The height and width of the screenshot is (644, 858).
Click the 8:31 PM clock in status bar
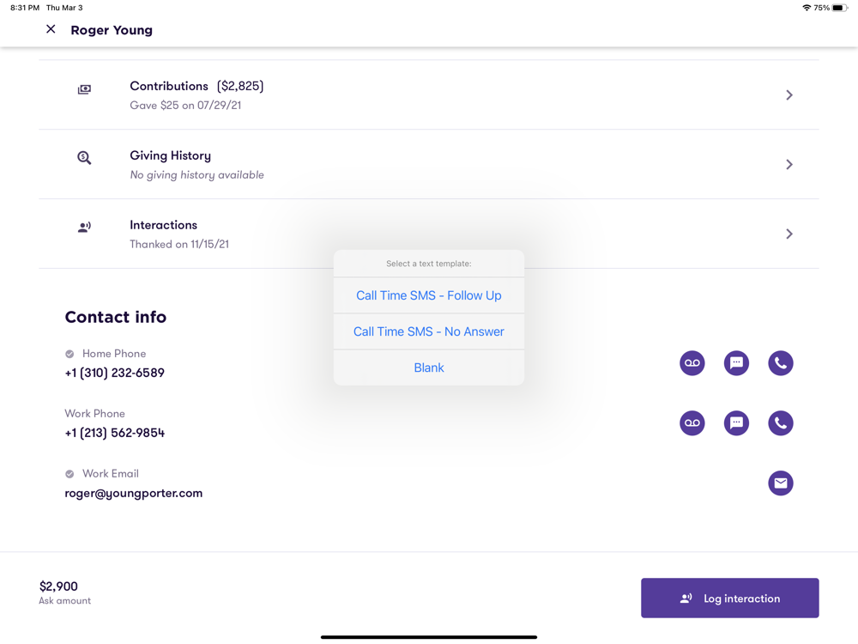[25, 8]
